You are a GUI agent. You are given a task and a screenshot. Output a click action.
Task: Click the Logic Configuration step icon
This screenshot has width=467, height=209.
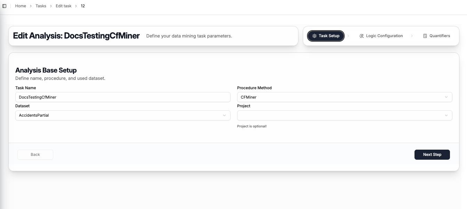tap(361, 36)
